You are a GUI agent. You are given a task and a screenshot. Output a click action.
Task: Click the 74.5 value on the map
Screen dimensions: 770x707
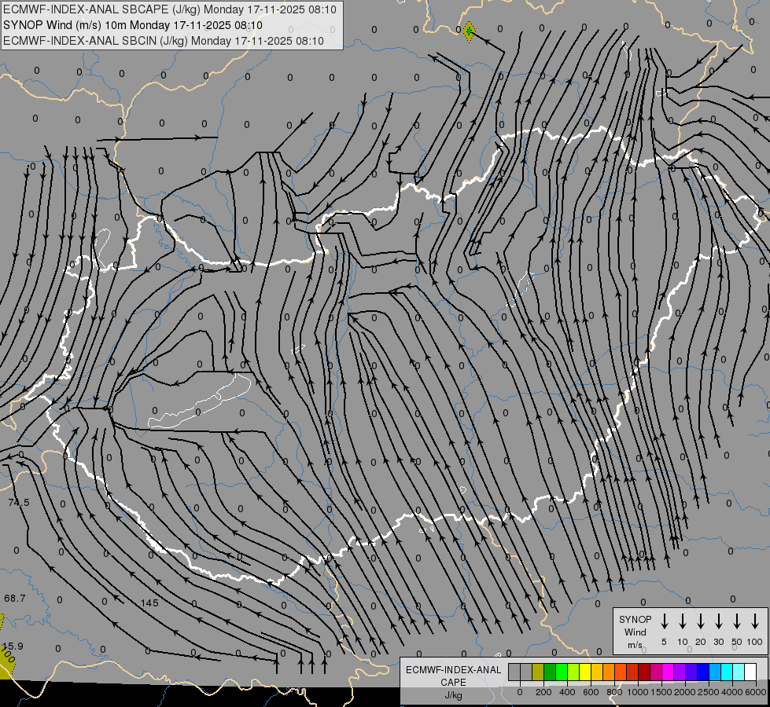pyautogui.click(x=19, y=503)
